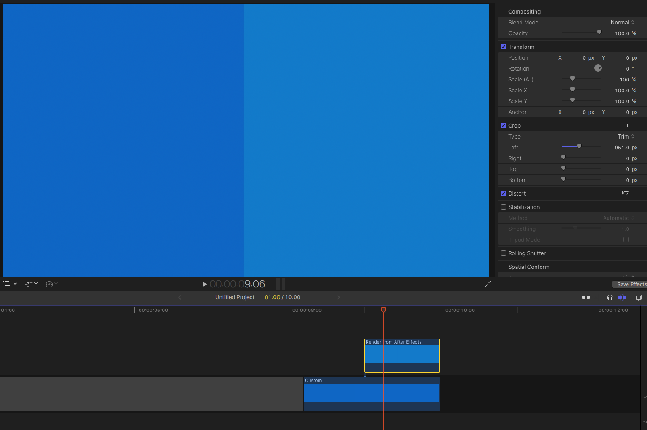
Task: Enable the Stabilization checkbox
Action: pyautogui.click(x=503, y=207)
